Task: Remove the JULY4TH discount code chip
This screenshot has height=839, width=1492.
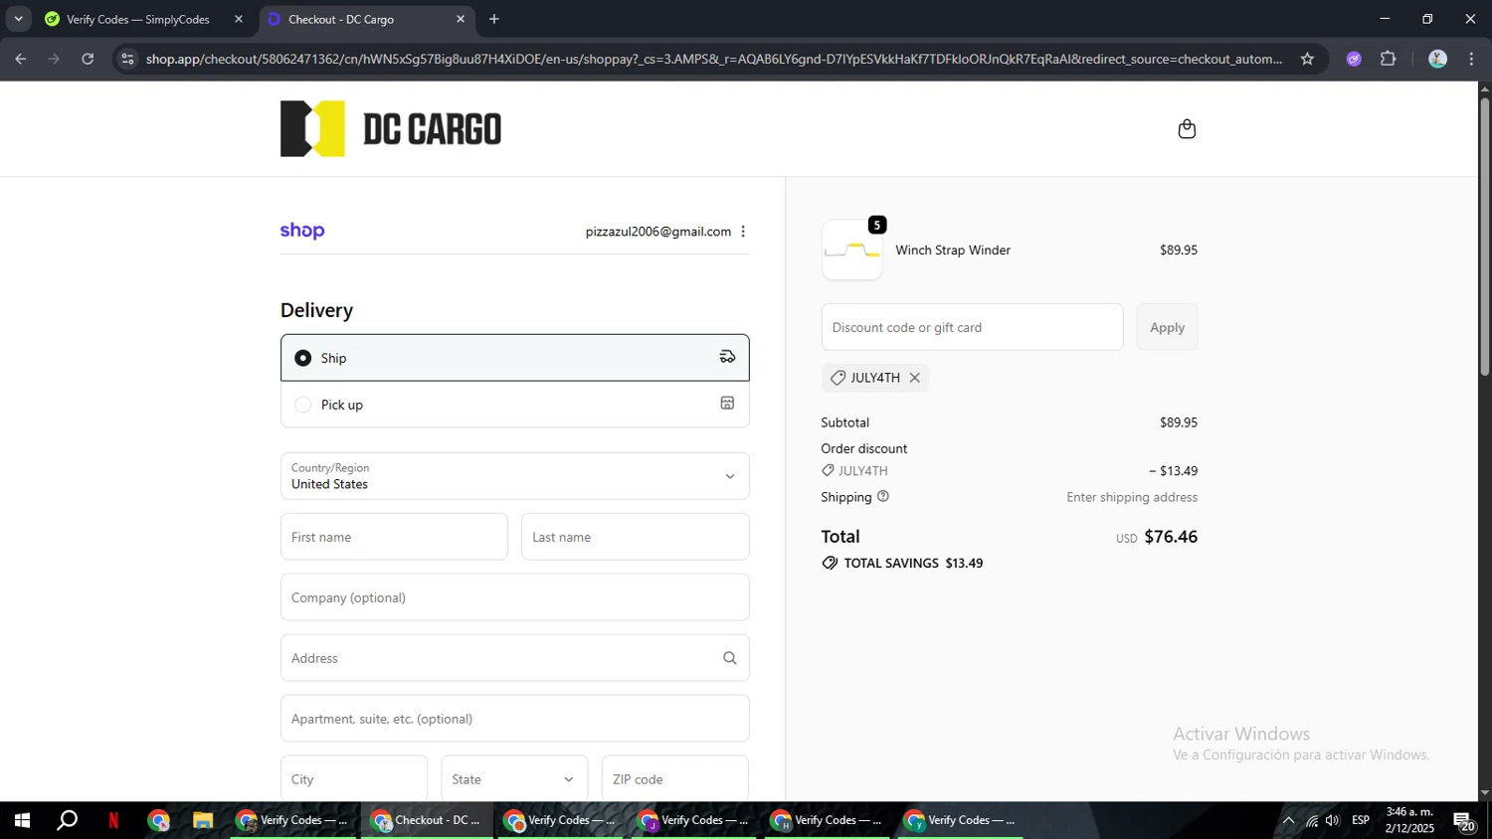Action: pyautogui.click(x=914, y=378)
